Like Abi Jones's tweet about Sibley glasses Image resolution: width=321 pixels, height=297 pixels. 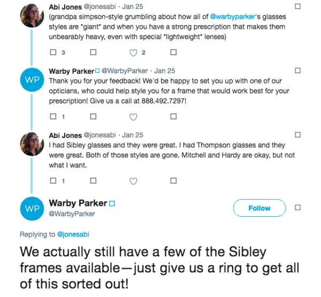pyautogui.click(x=133, y=181)
